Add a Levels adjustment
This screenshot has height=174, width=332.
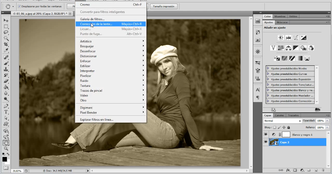(x=288, y=38)
